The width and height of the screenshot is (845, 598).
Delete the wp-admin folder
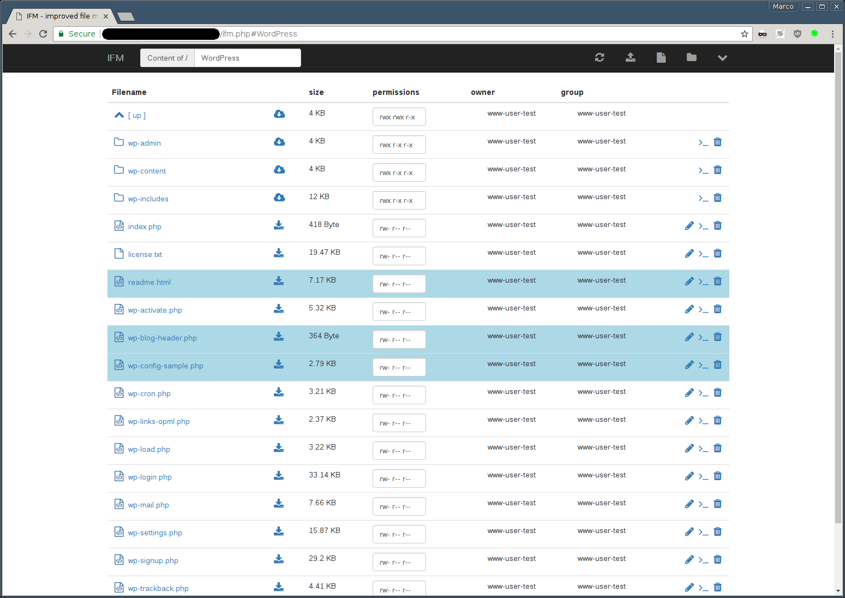718,142
